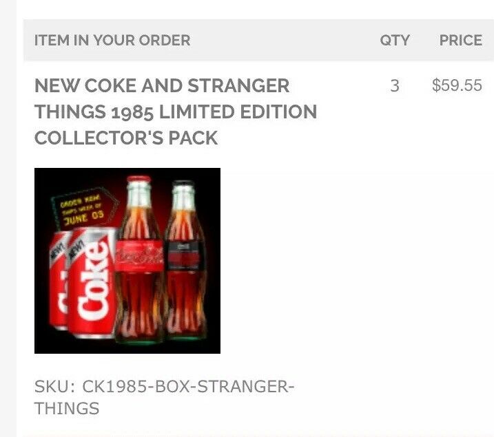Click the $59.55 price amount

tap(457, 85)
